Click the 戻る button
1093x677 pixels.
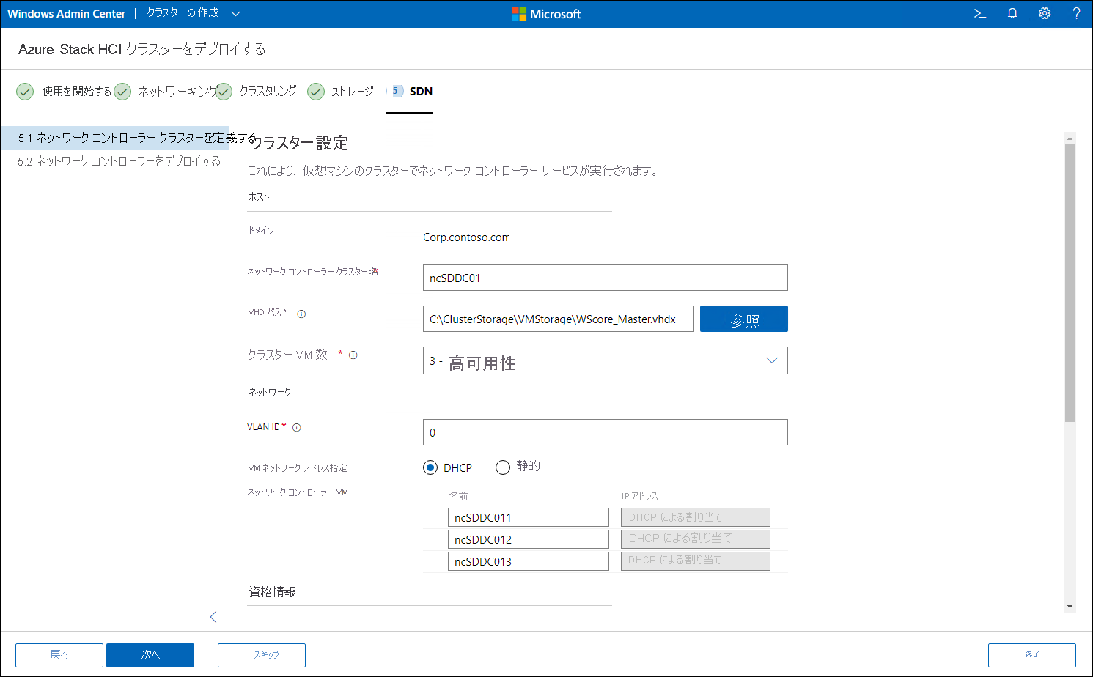[59, 655]
